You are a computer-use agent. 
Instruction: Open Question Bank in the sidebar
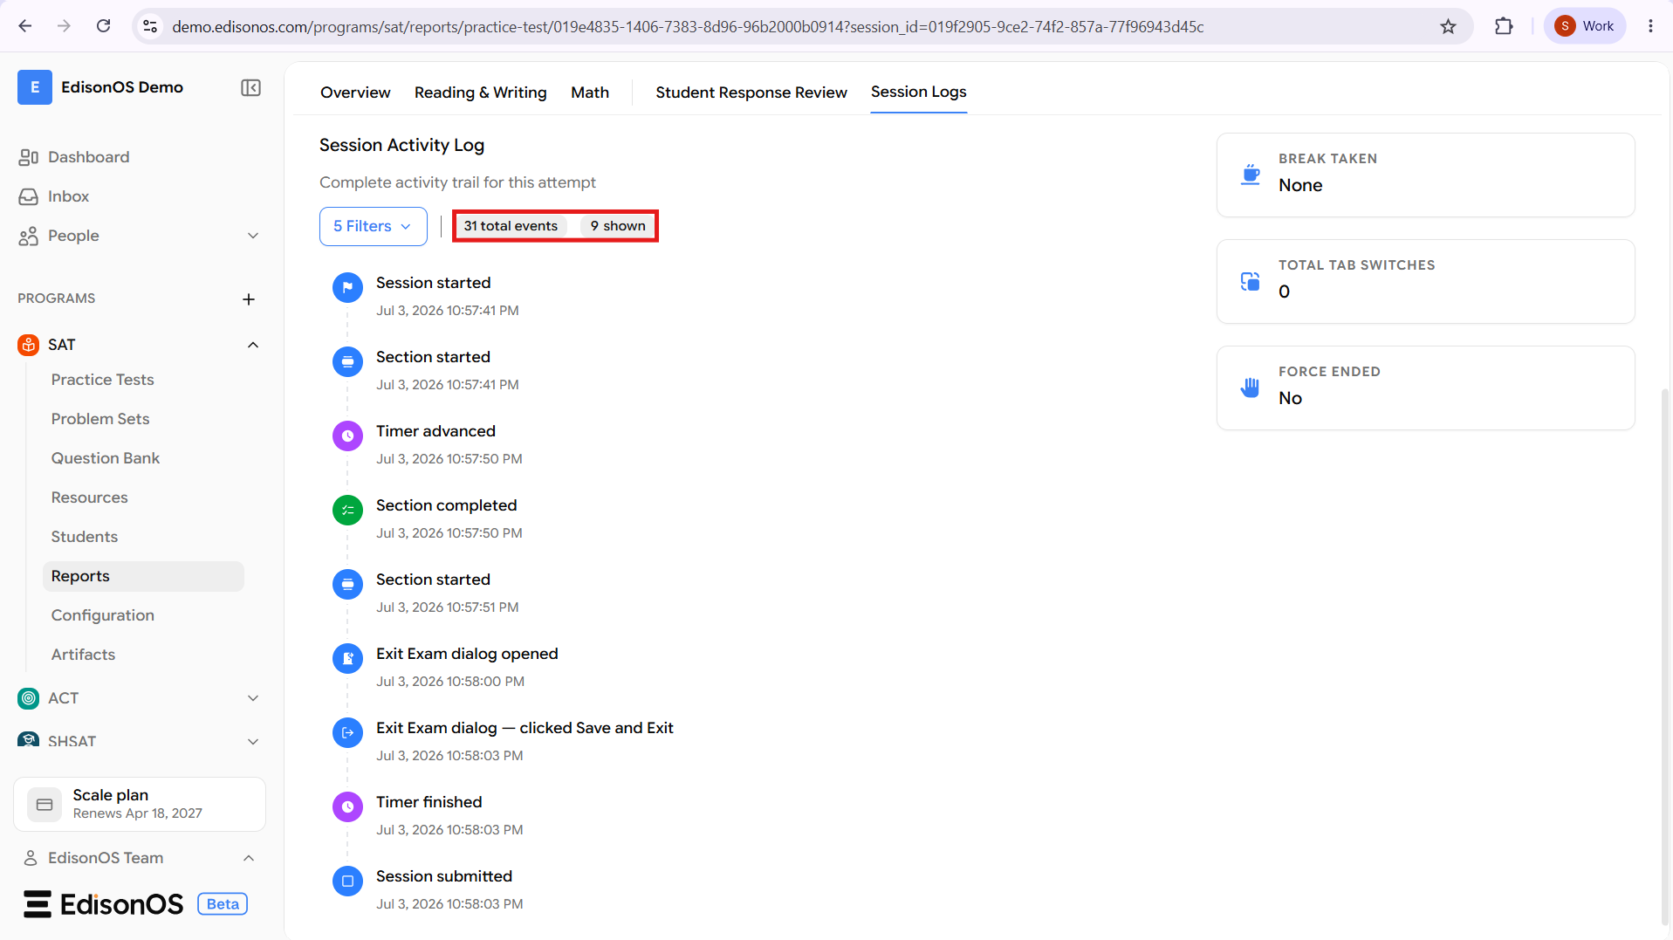click(106, 458)
